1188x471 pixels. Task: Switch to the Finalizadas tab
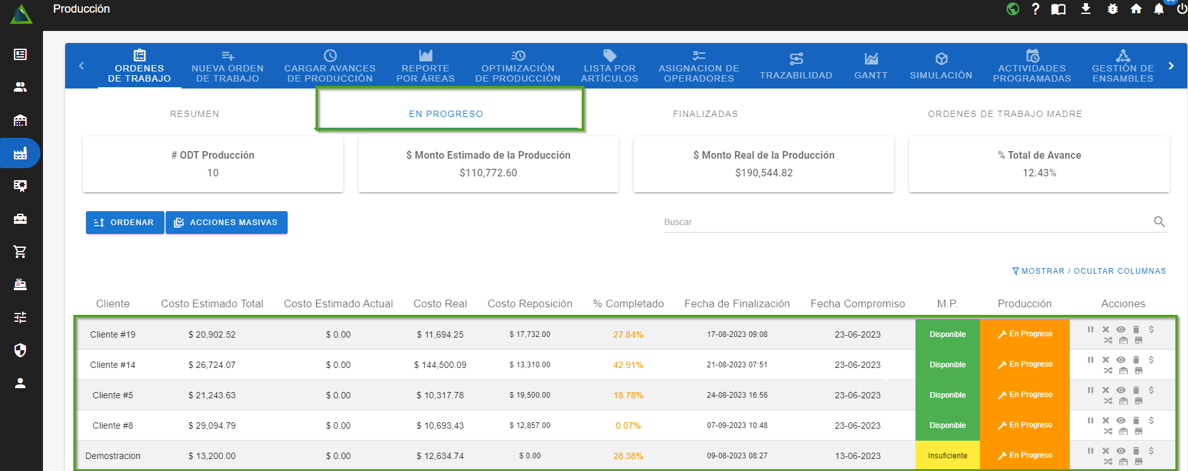coord(705,114)
